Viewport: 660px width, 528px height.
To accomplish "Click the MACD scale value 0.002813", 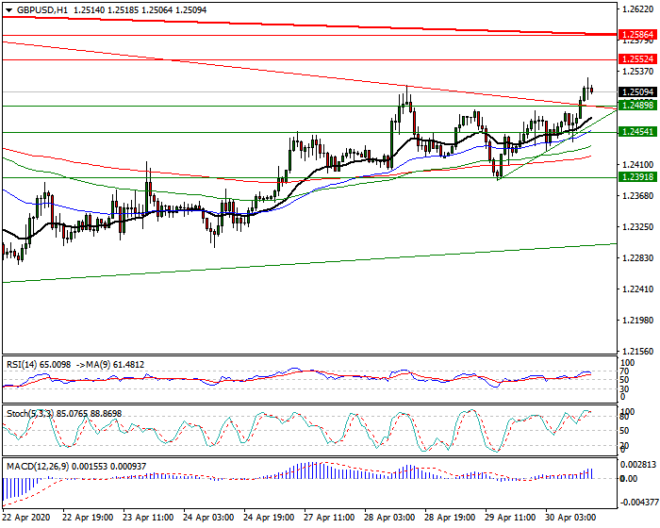I will [638, 465].
